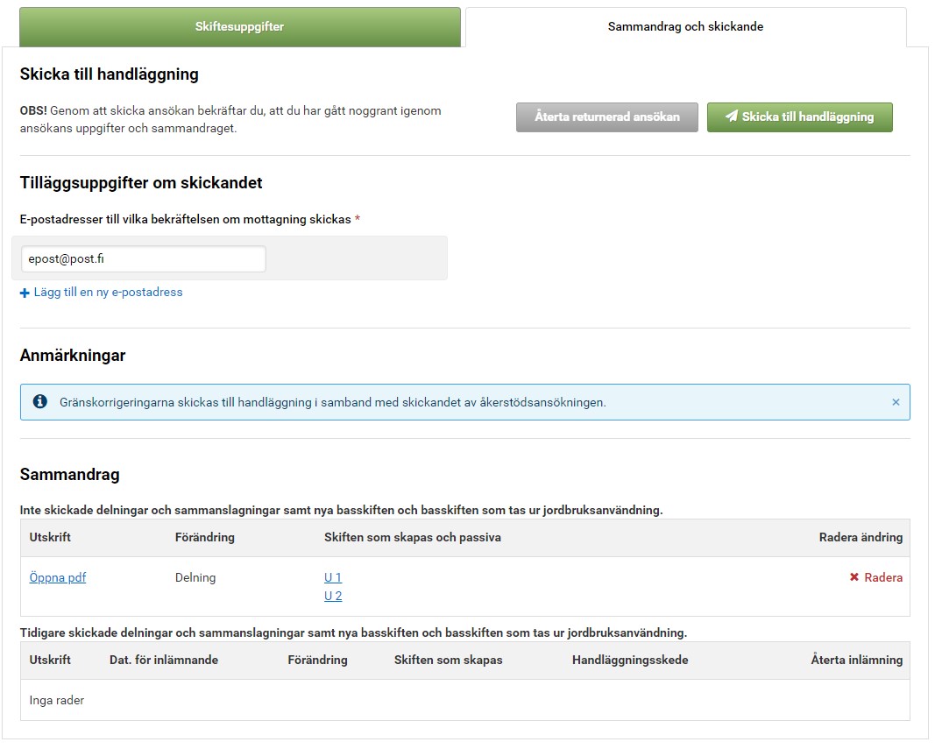The height and width of the screenshot is (749, 935).
Task: Click the Handläggningsskede column header
Action: (x=630, y=660)
